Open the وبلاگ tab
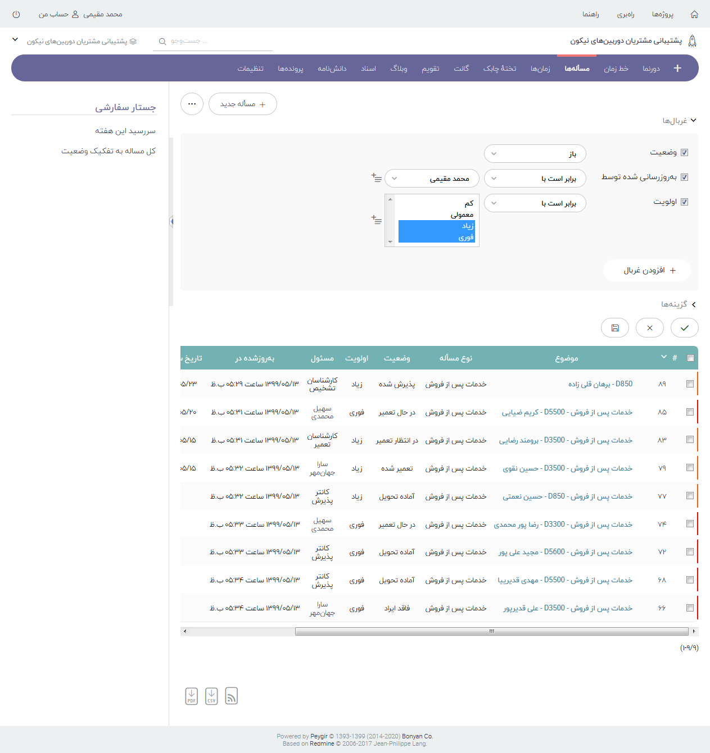The image size is (710, 753). 399,69
